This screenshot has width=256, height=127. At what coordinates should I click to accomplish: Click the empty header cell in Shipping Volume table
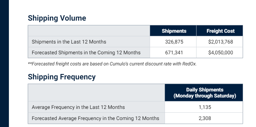[89, 31]
